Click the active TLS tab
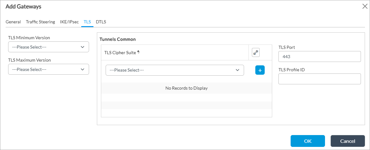370x150 pixels. tap(87, 22)
